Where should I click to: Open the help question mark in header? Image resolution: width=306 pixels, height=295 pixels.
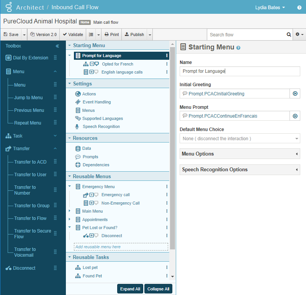pyautogui.click(x=299, y=8)
